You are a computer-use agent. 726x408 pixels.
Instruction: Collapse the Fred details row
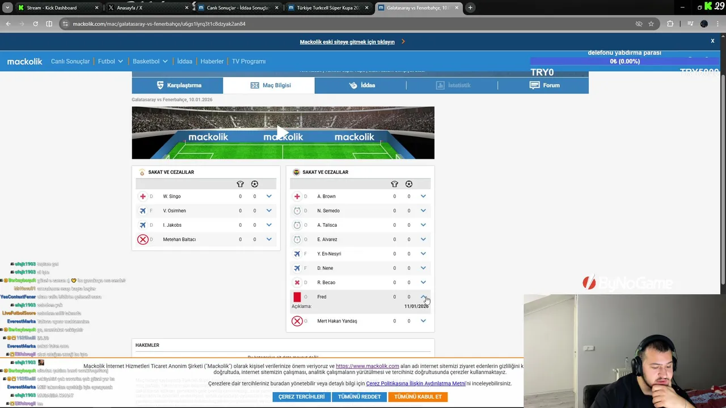(x=423, y=297)
